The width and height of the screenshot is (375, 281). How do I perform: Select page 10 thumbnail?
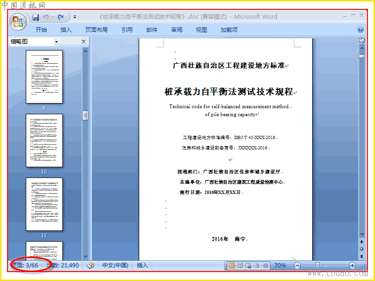(44, 140)
